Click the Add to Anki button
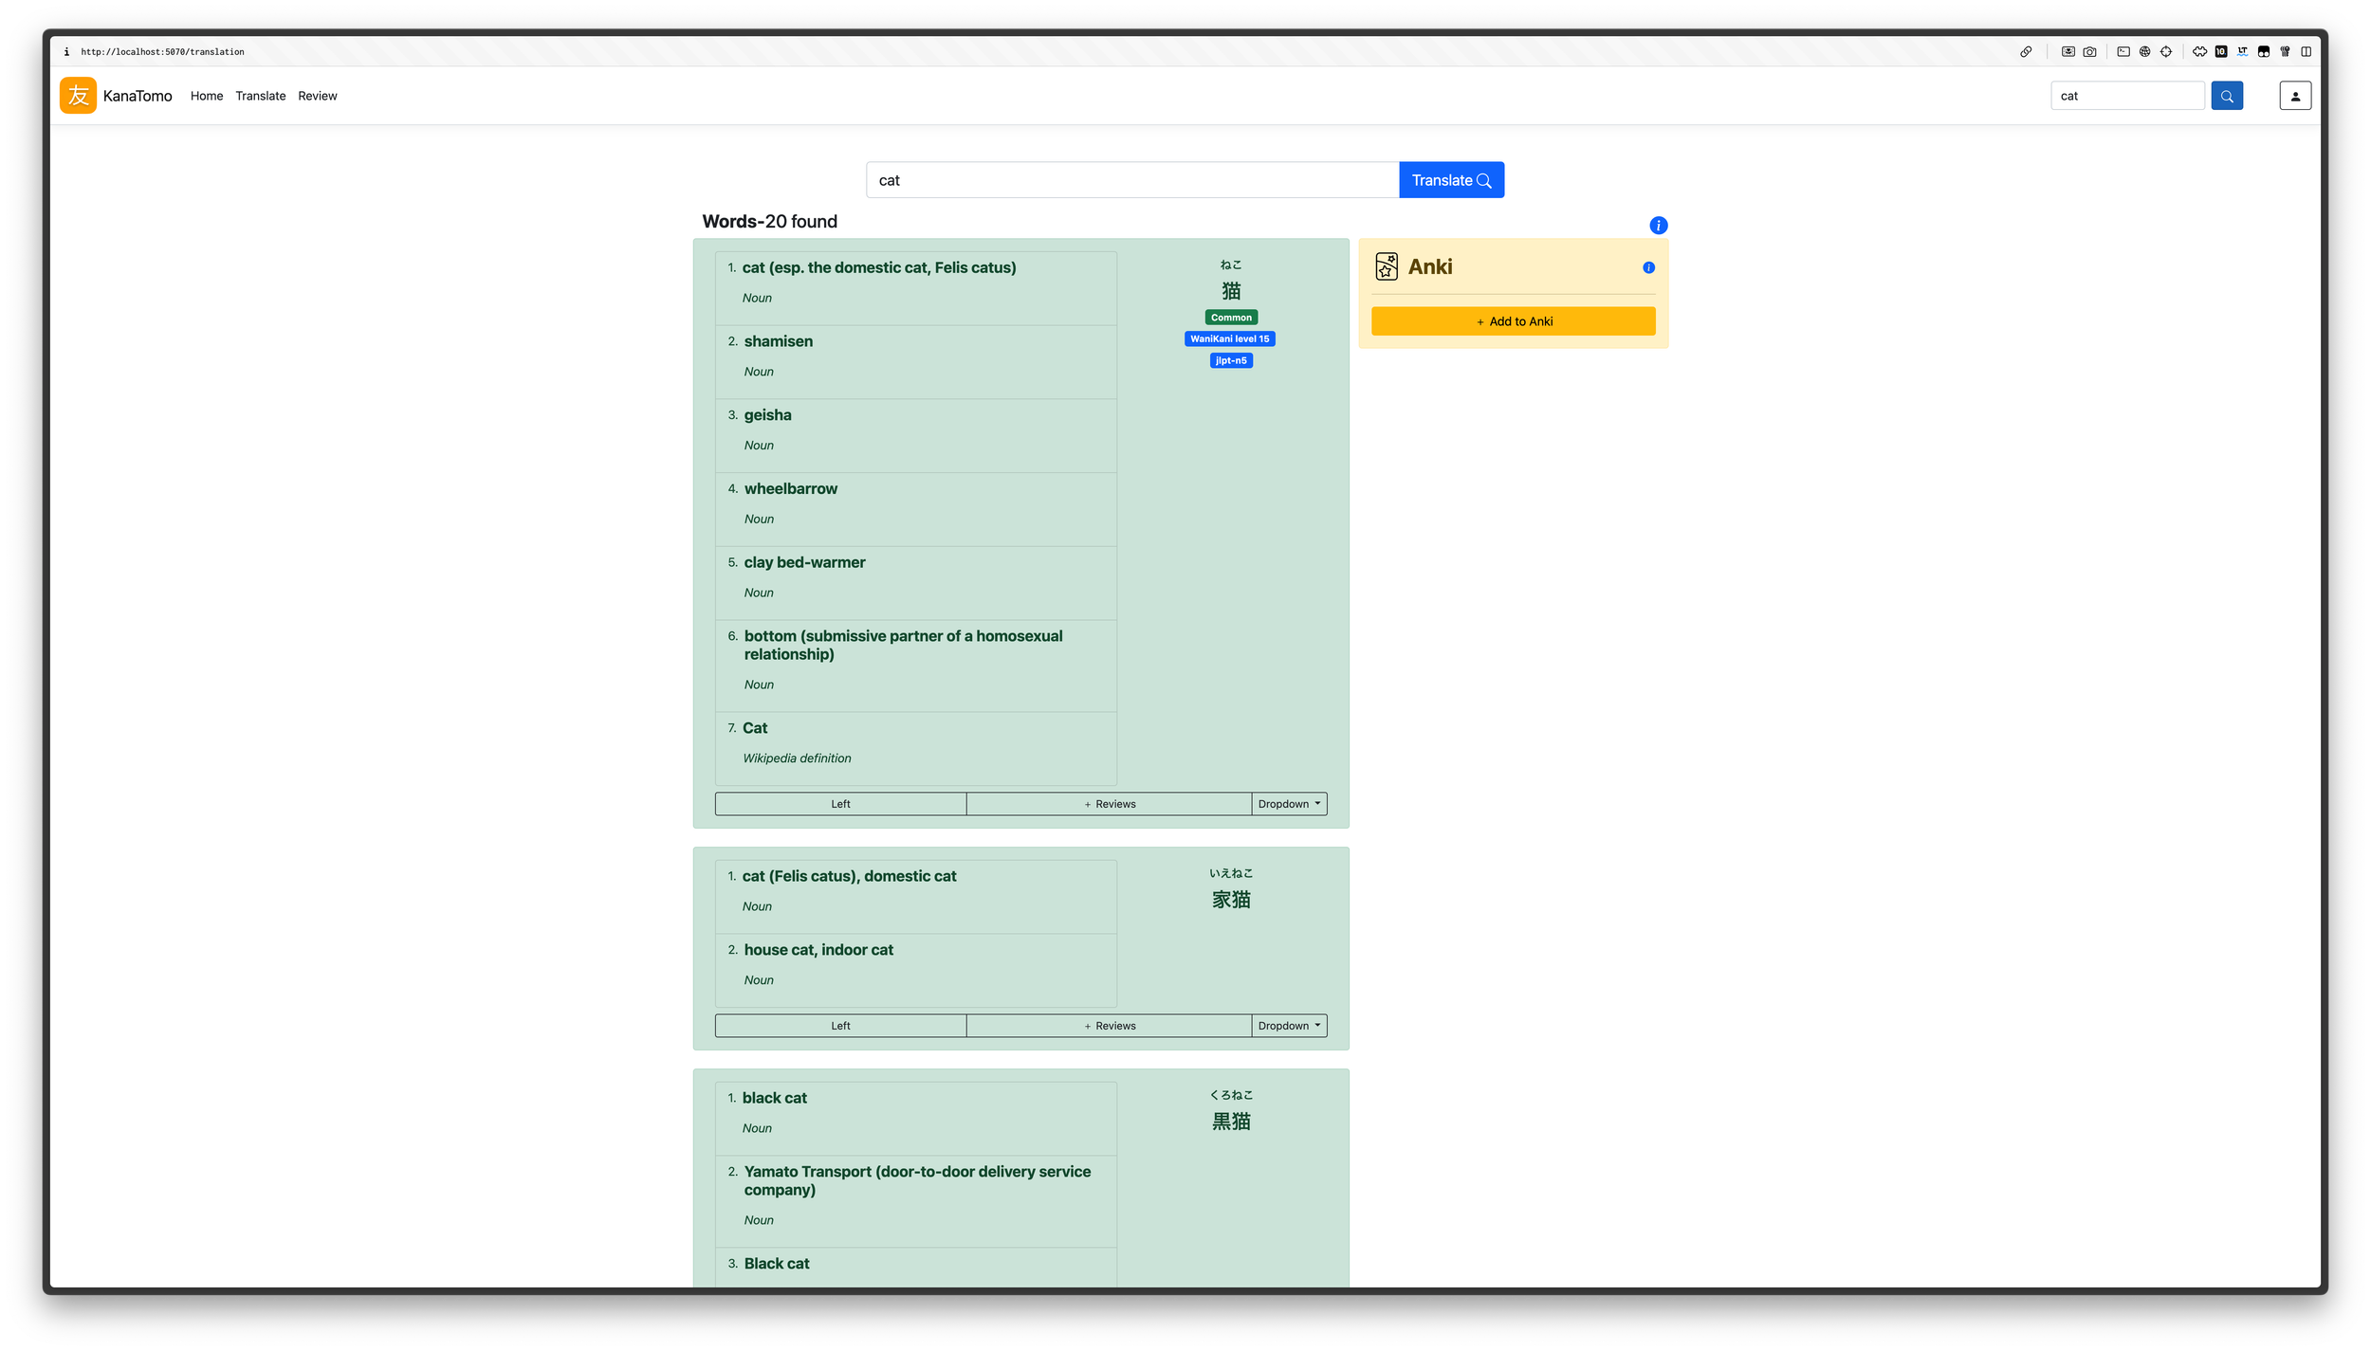Screen dimensions: 2371x1351 (x=1513, y=320)
